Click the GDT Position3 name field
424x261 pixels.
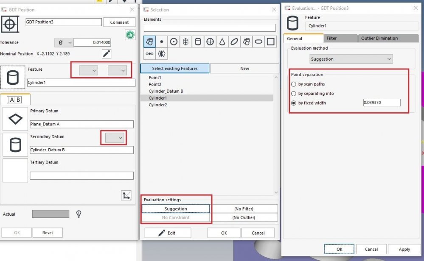pos(64,22)
